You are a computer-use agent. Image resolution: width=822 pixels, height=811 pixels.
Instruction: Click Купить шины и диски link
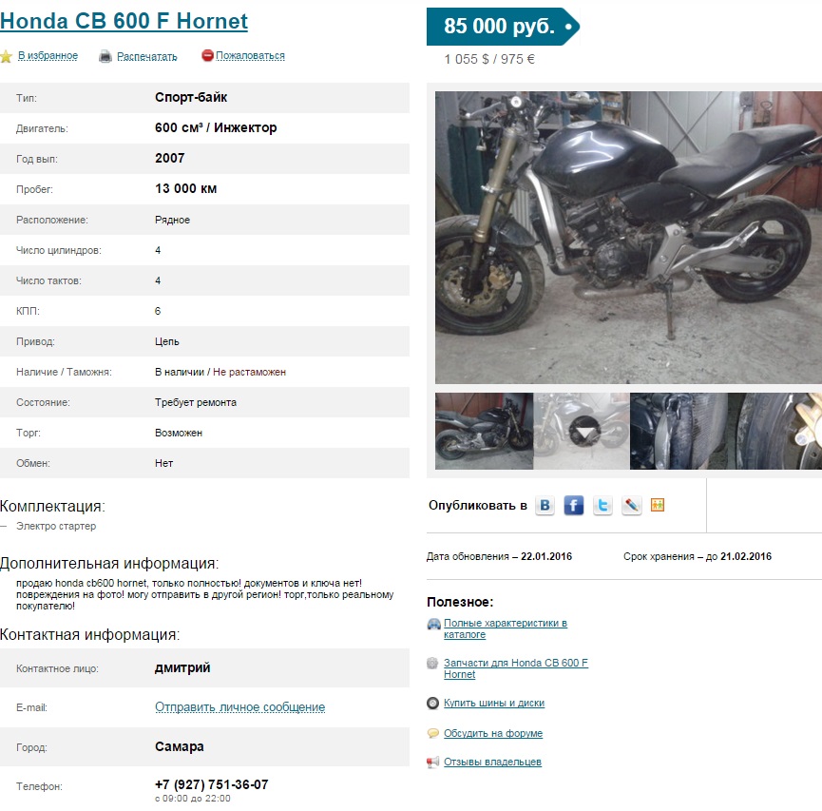(x=494, y=703)
